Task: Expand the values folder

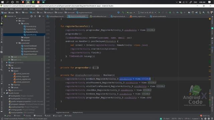Action: click(x=9, y=87)
